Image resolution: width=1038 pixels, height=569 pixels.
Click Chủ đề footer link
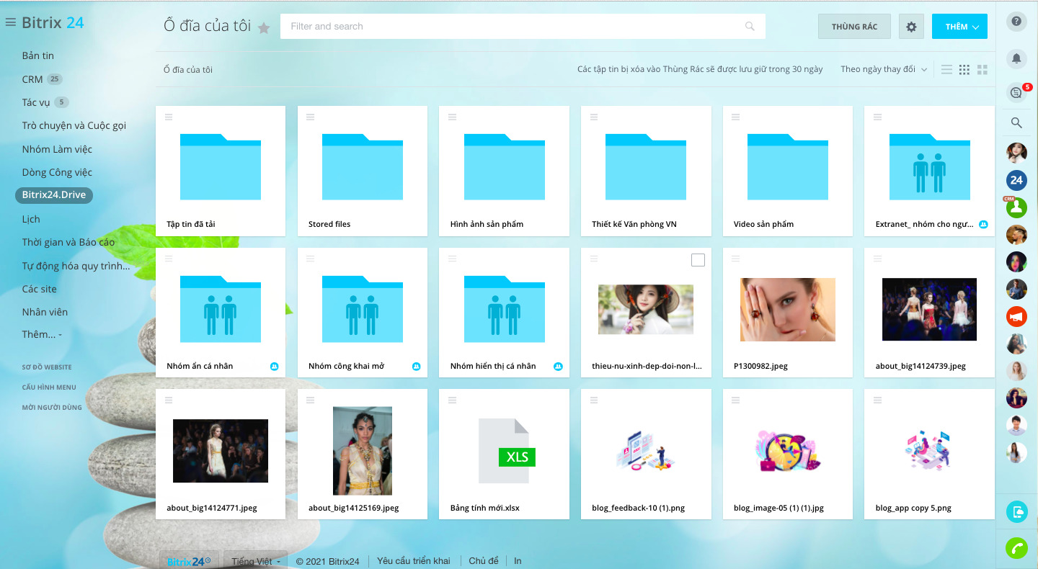pyautogui.click(x=484, y=561)
